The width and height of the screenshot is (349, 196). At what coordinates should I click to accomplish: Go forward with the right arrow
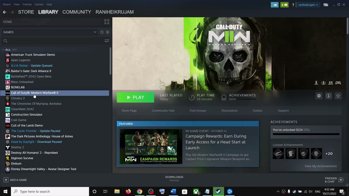12,12
